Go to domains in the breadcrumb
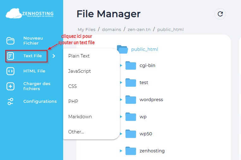241x160 pixels. click(x=111, y=29)
